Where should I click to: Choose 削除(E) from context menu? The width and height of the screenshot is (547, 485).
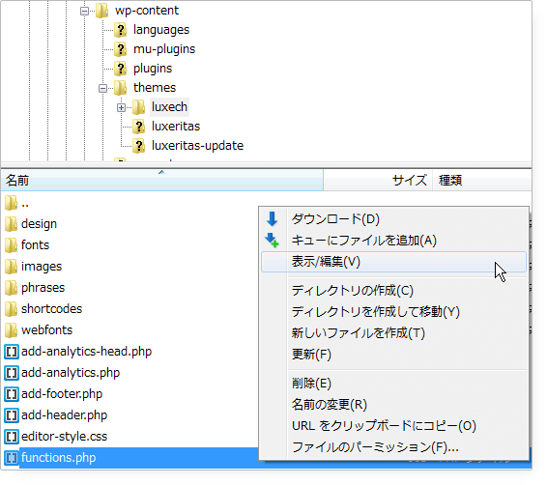393,384
